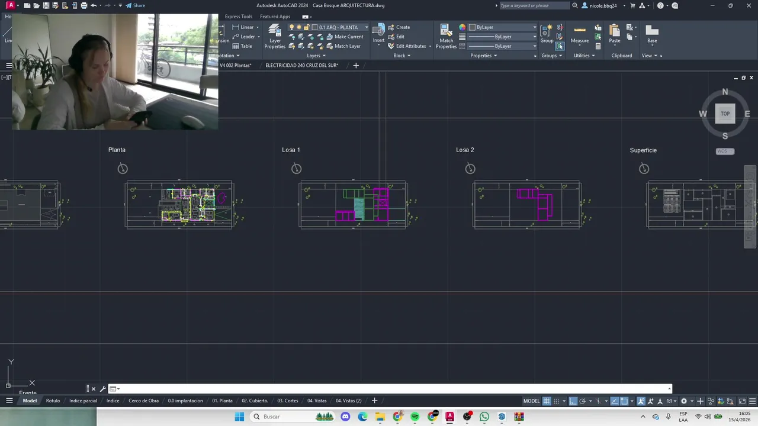Click the WCS coordinate system label
This screenshot has width=758, height=426.
point(725,151)
